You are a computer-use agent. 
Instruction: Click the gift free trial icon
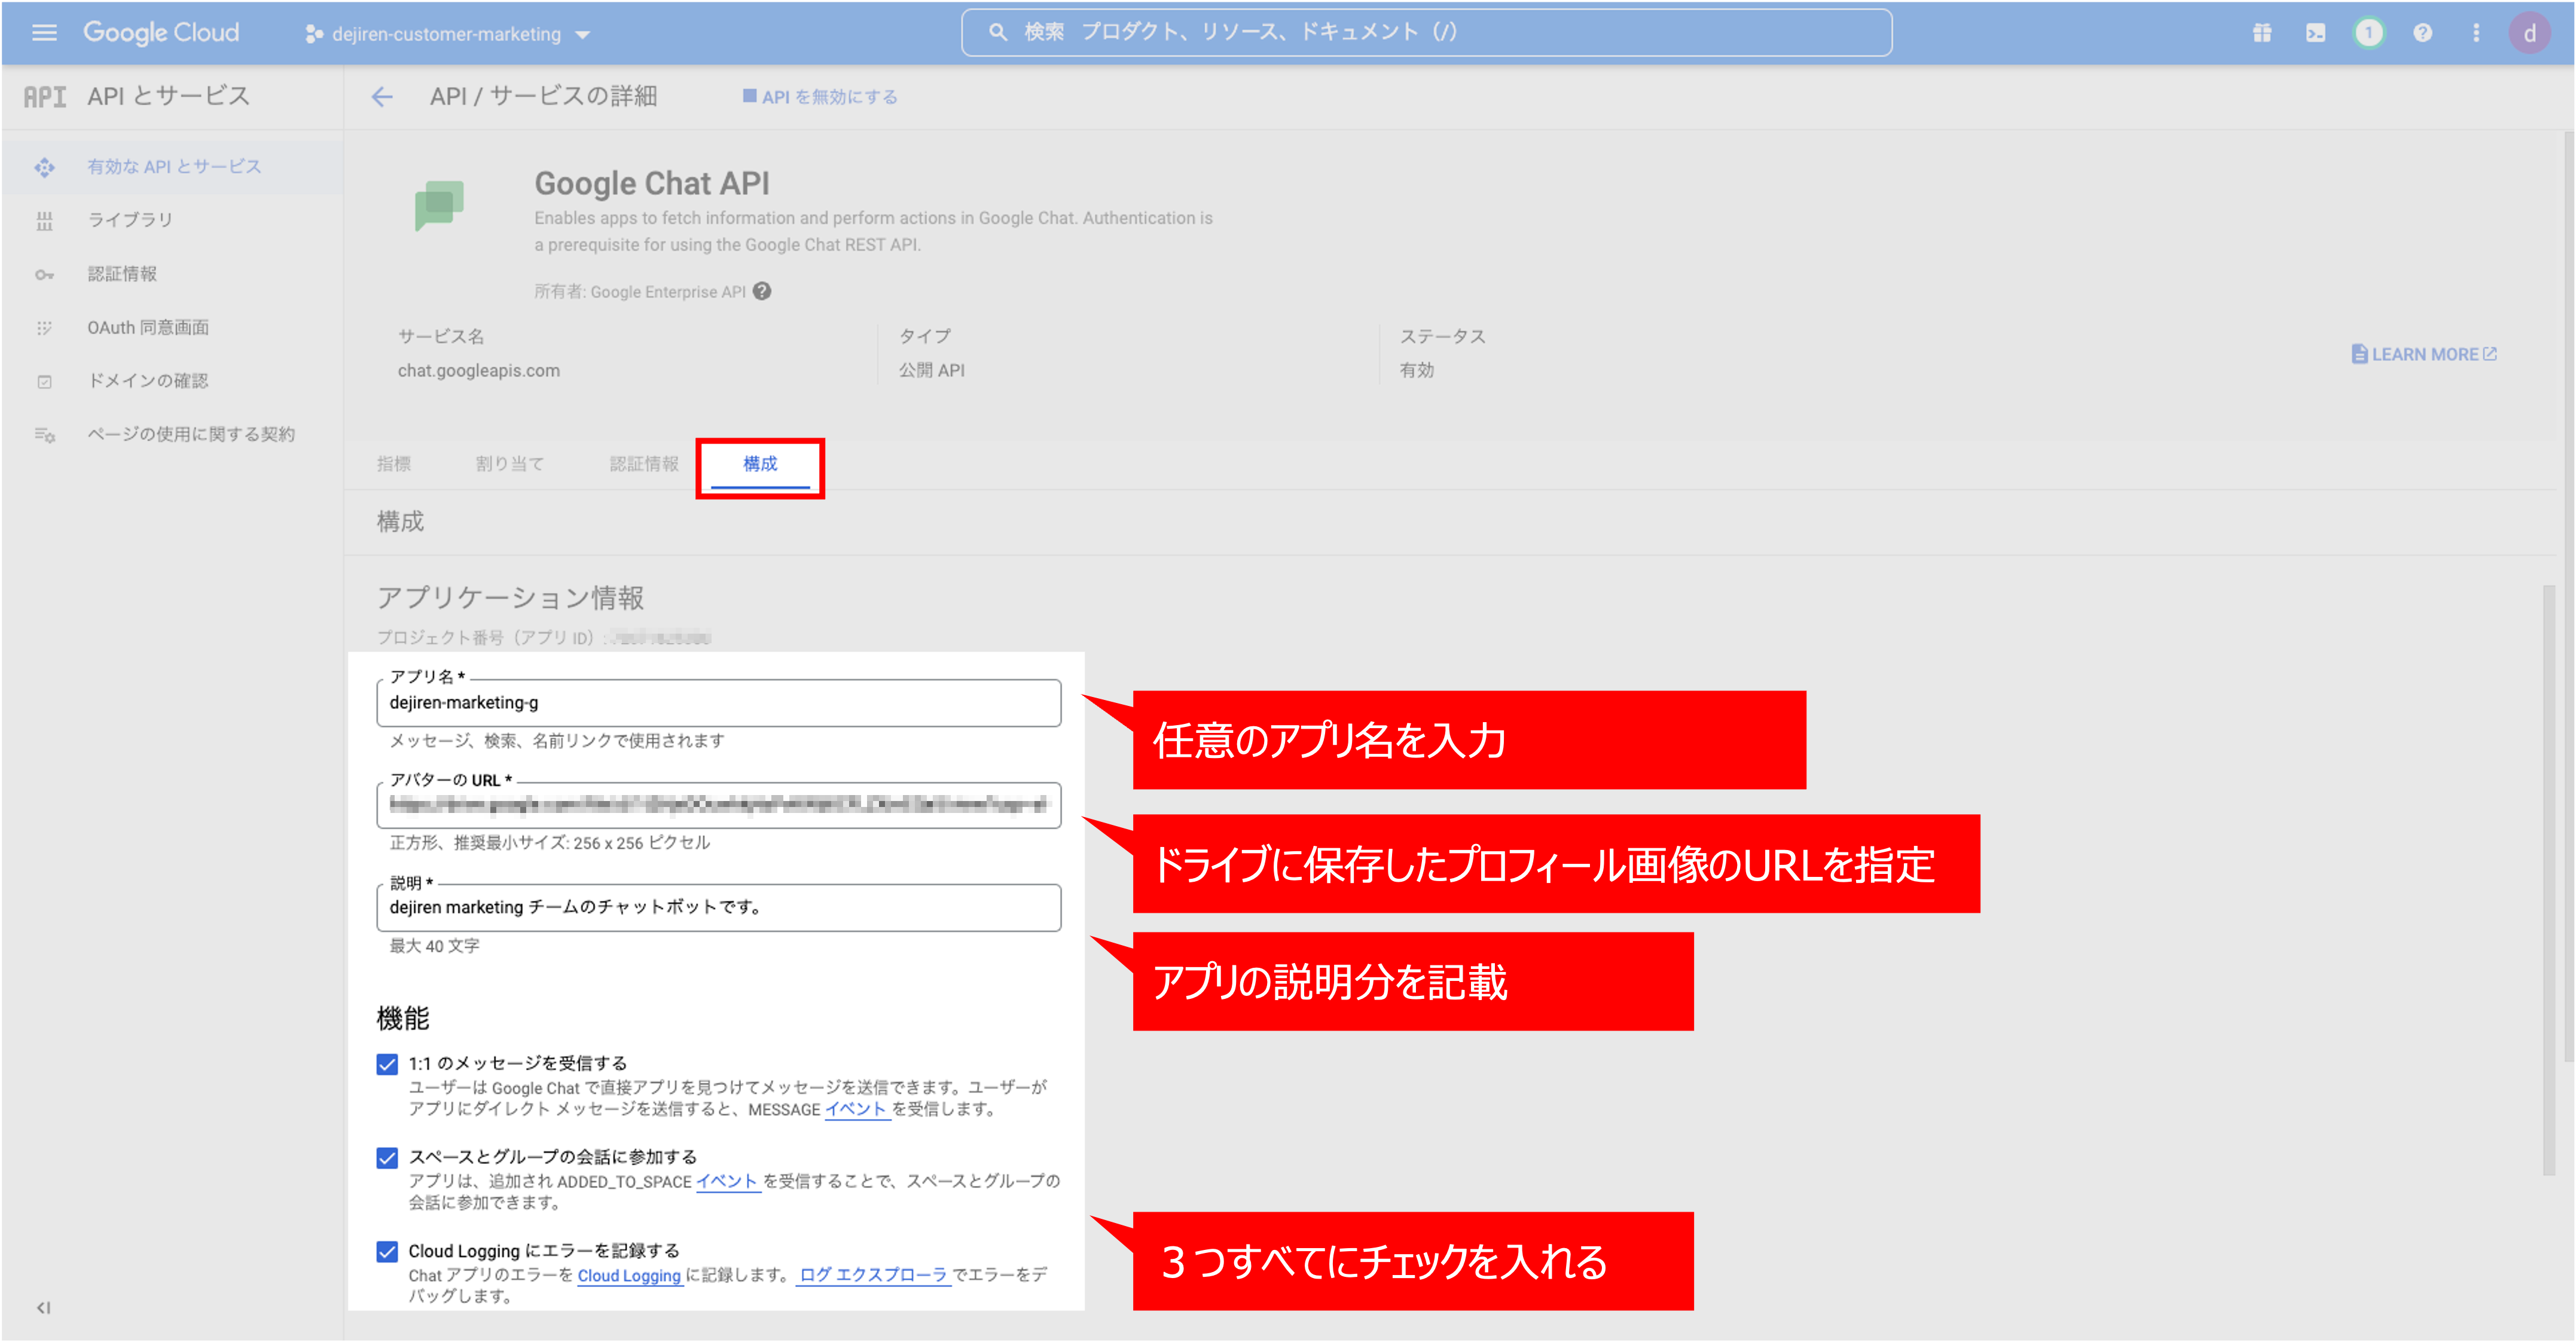[2262, 33]
